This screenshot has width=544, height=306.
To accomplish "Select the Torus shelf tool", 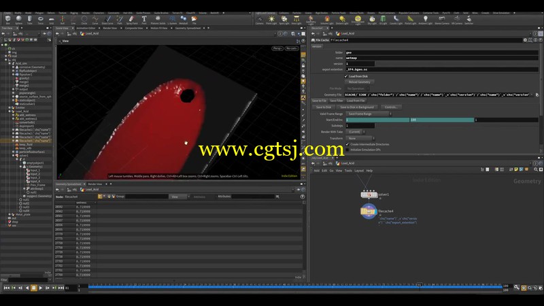I will pyautogui.click(x=41, y=20).
